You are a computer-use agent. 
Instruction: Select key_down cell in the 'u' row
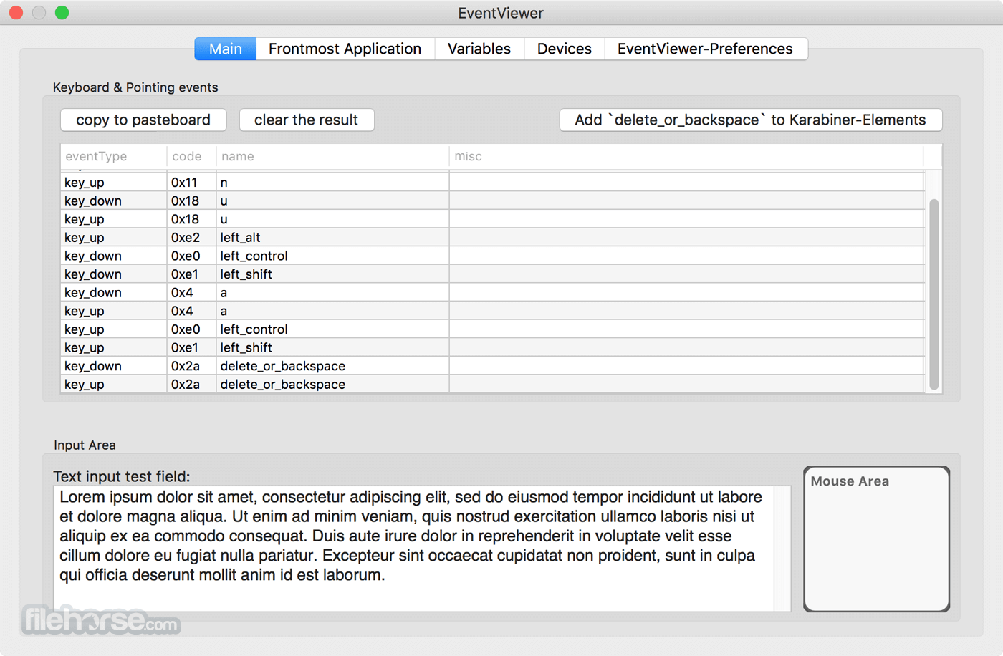click(x=114, y=201)
